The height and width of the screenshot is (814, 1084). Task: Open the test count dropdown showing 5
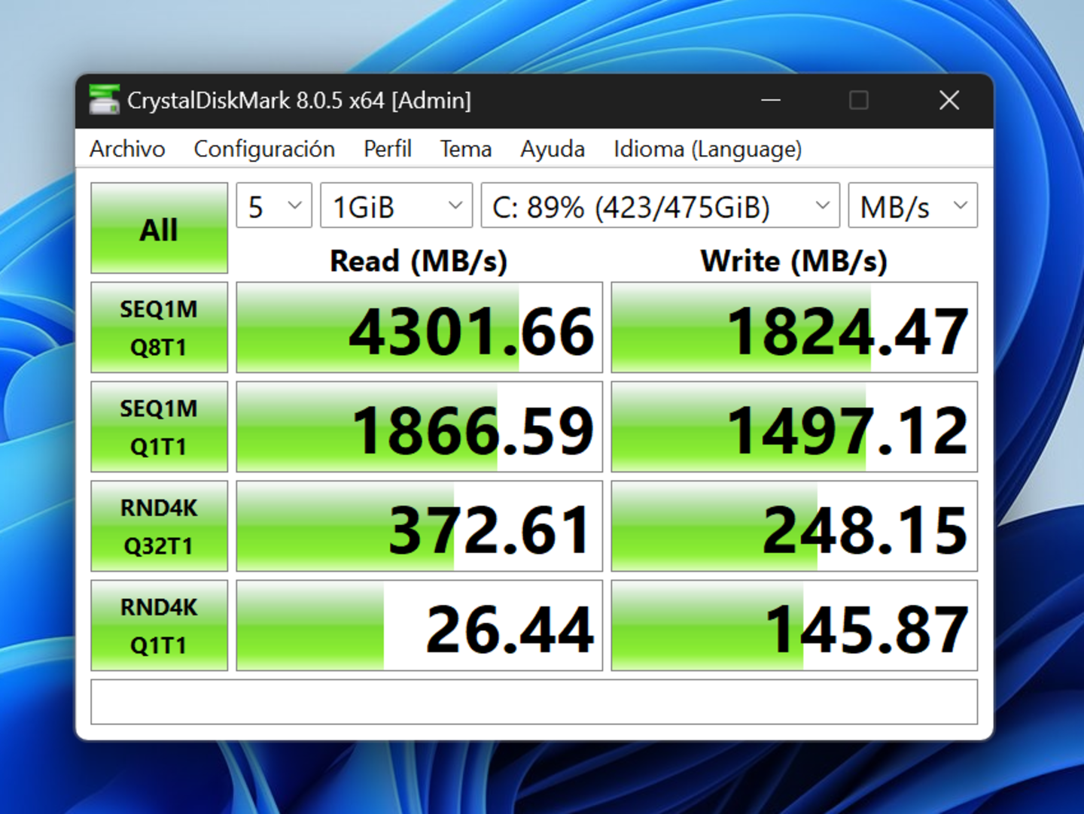[x=273, y=205]
